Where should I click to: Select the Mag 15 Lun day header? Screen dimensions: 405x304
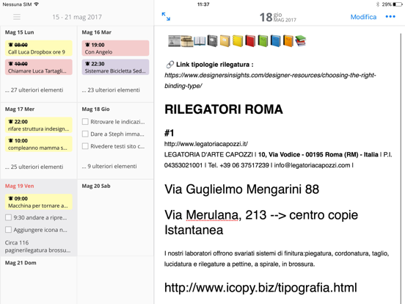pyautogui.click(x=19, y=32)
